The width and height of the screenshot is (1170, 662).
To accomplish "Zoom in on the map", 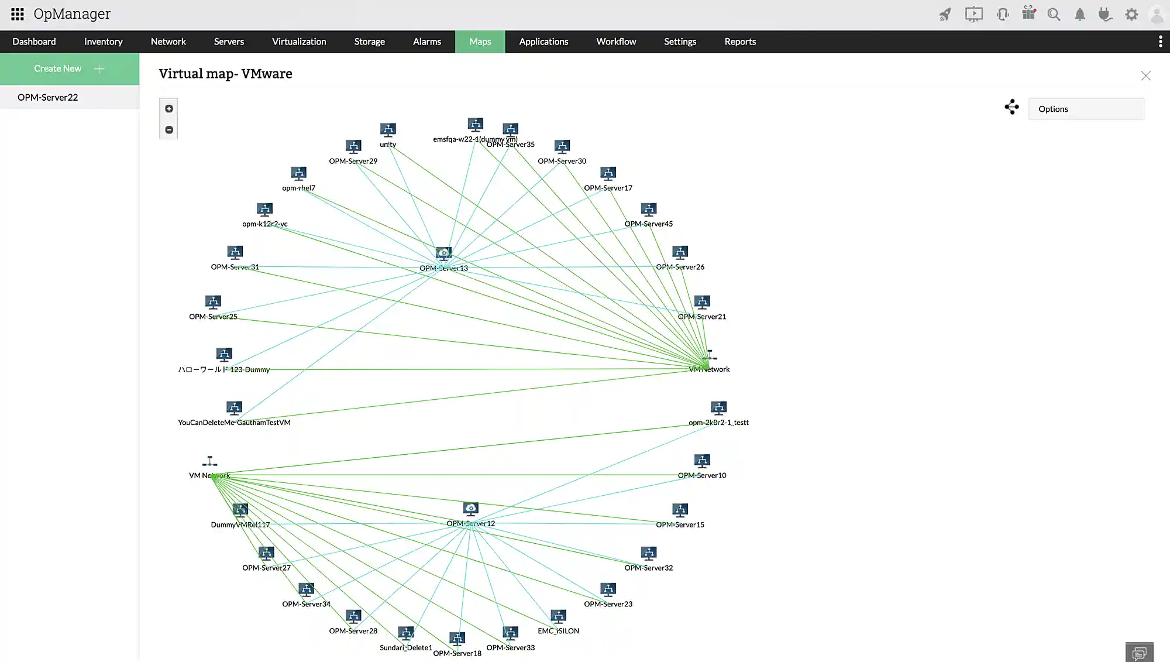I will [169, 109].
